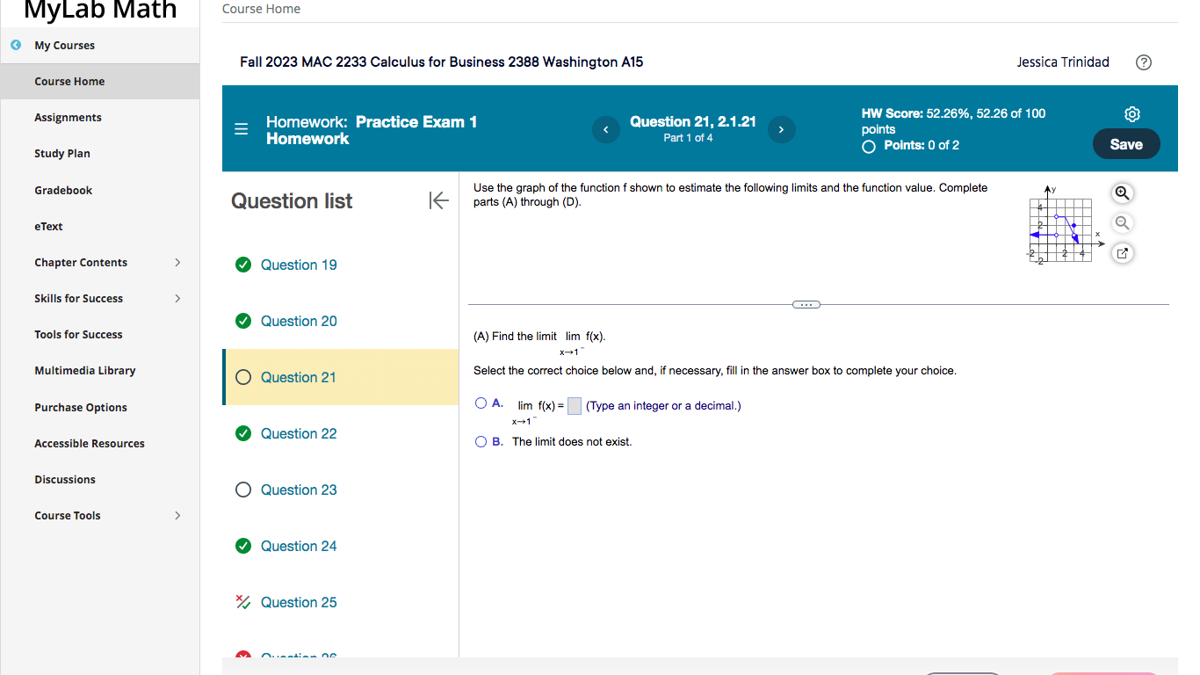Expand Chapter Contents submenu chevron
Screen dimensions: 1200x675
coord(177,262)
